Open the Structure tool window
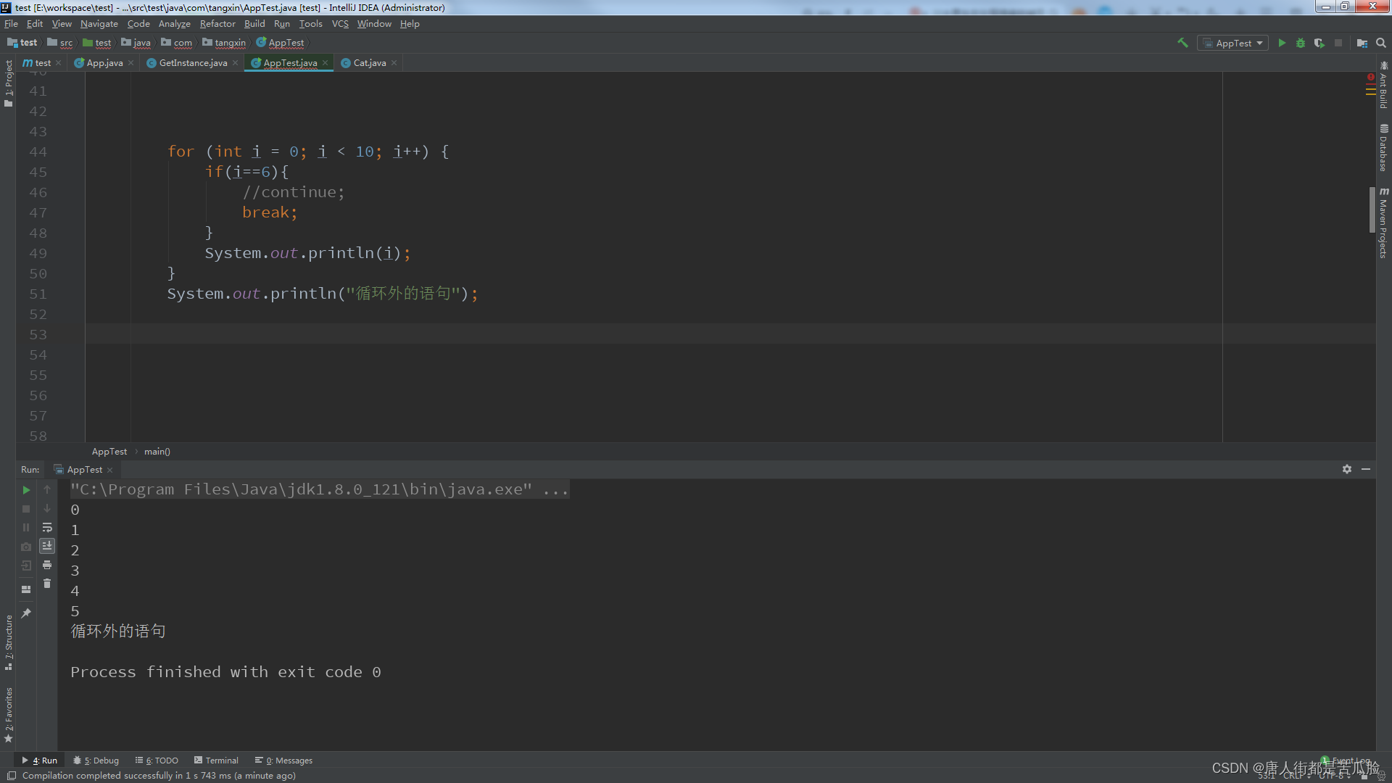This screenshot has height=783, width=1392. pos(8,642)
